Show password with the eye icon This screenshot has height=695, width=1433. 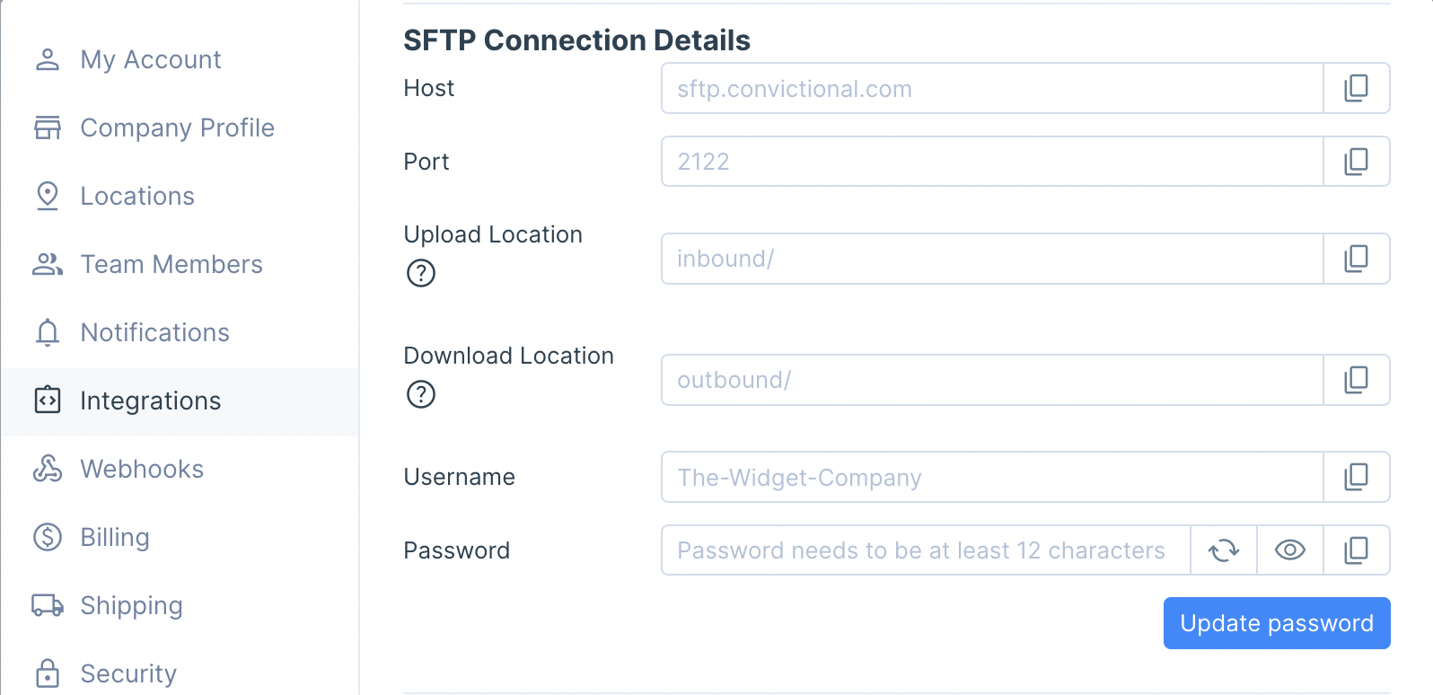click(1289, 550)
